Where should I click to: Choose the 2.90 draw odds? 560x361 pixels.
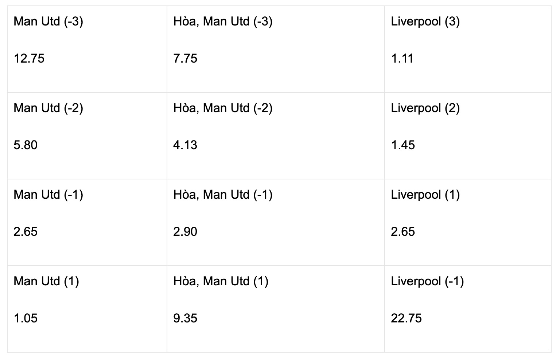pyautogui.click(x=185, y=231)
